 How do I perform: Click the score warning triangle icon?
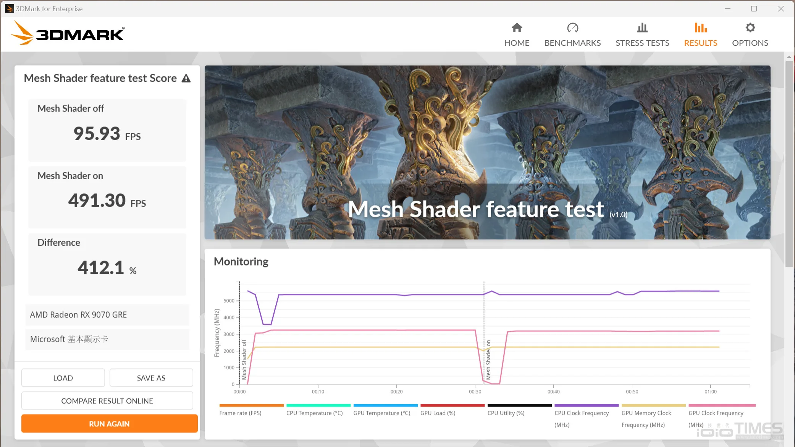(186, 78)
